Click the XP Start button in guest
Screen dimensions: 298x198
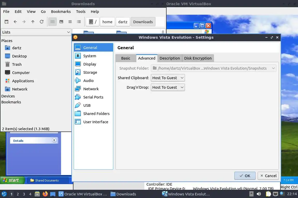12,180
